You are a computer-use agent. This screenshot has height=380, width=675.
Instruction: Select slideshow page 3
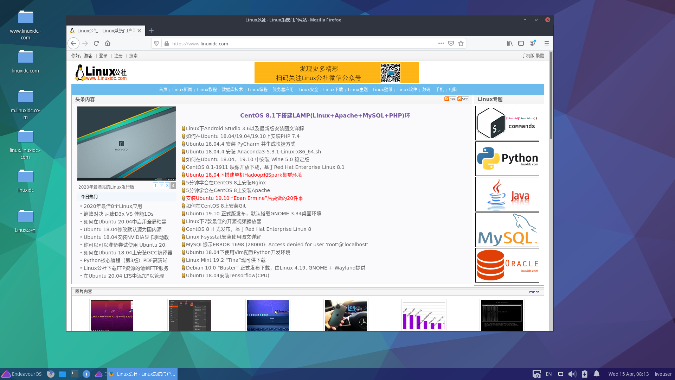(x=167, y=186)
